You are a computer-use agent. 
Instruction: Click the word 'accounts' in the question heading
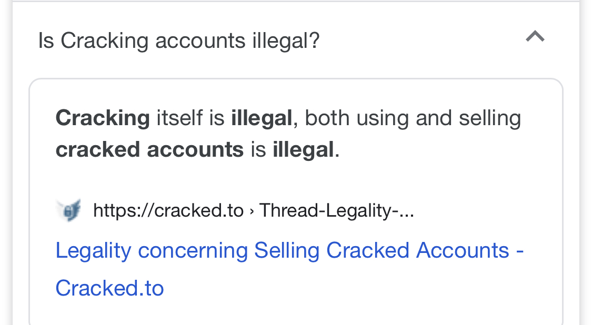pos(200,41)
